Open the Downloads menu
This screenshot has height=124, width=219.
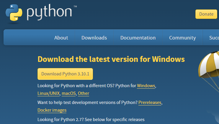[94, 38]
